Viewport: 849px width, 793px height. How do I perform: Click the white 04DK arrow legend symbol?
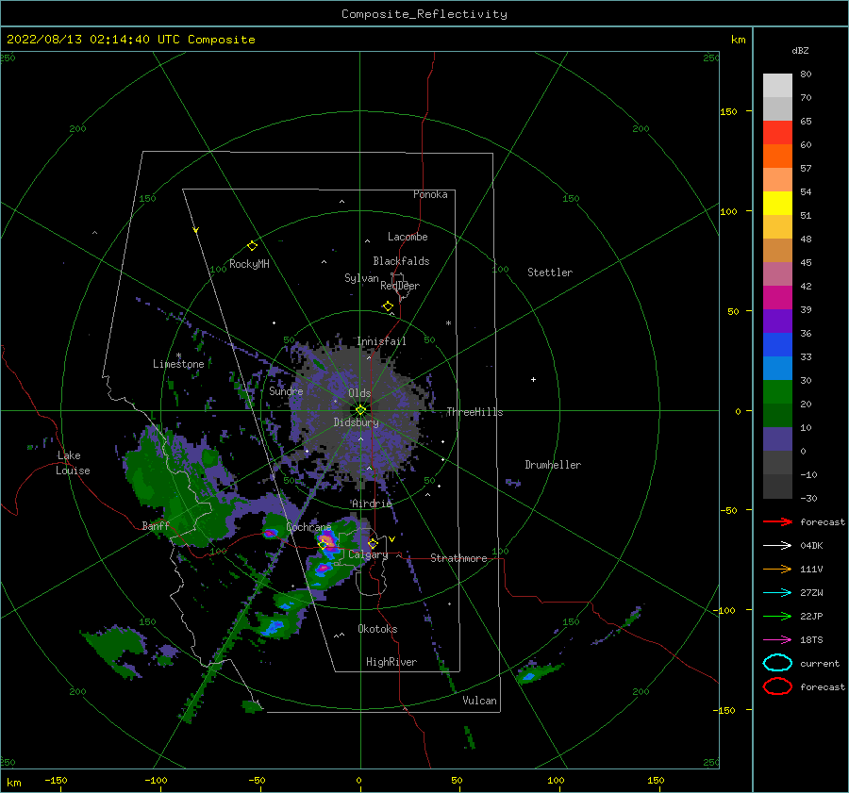coord(777,546)
